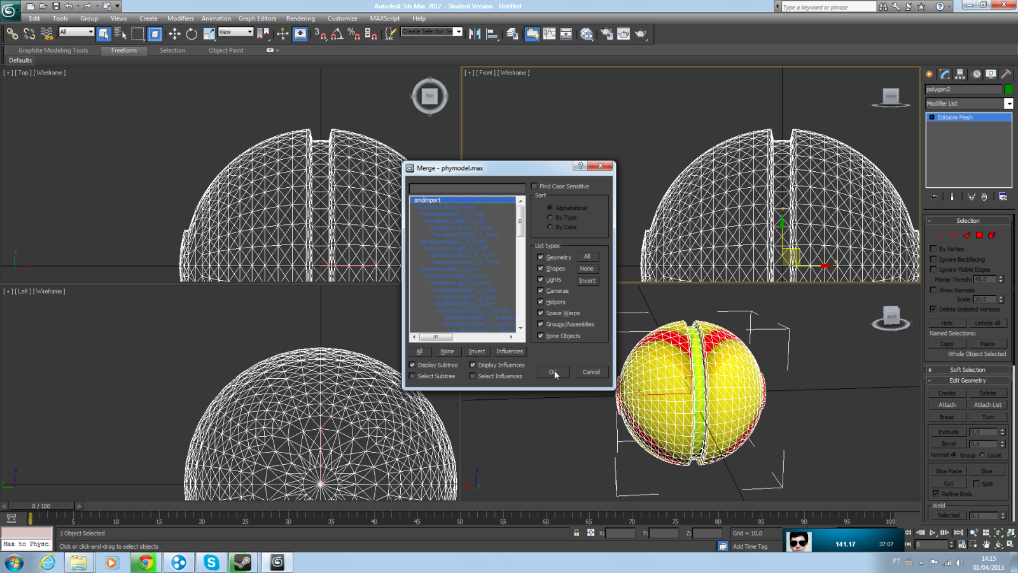Switch to the Create command panel tab
1018x573 pixels.
point(930,74)
